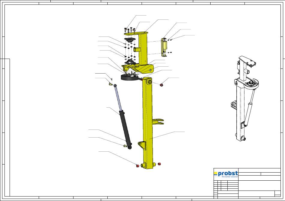Click the yellow bolt at the strut's lower end
This screenshot has width=285, height=201.
[125, 146]
